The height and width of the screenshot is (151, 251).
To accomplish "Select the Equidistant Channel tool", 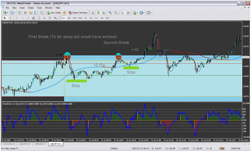I will point(33,18).
